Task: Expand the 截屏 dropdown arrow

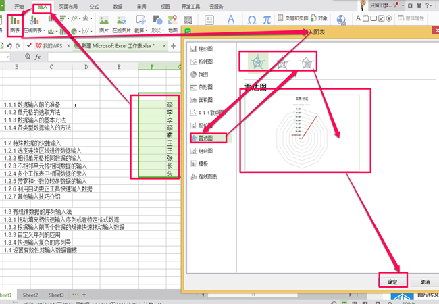Action: [146, 30]
